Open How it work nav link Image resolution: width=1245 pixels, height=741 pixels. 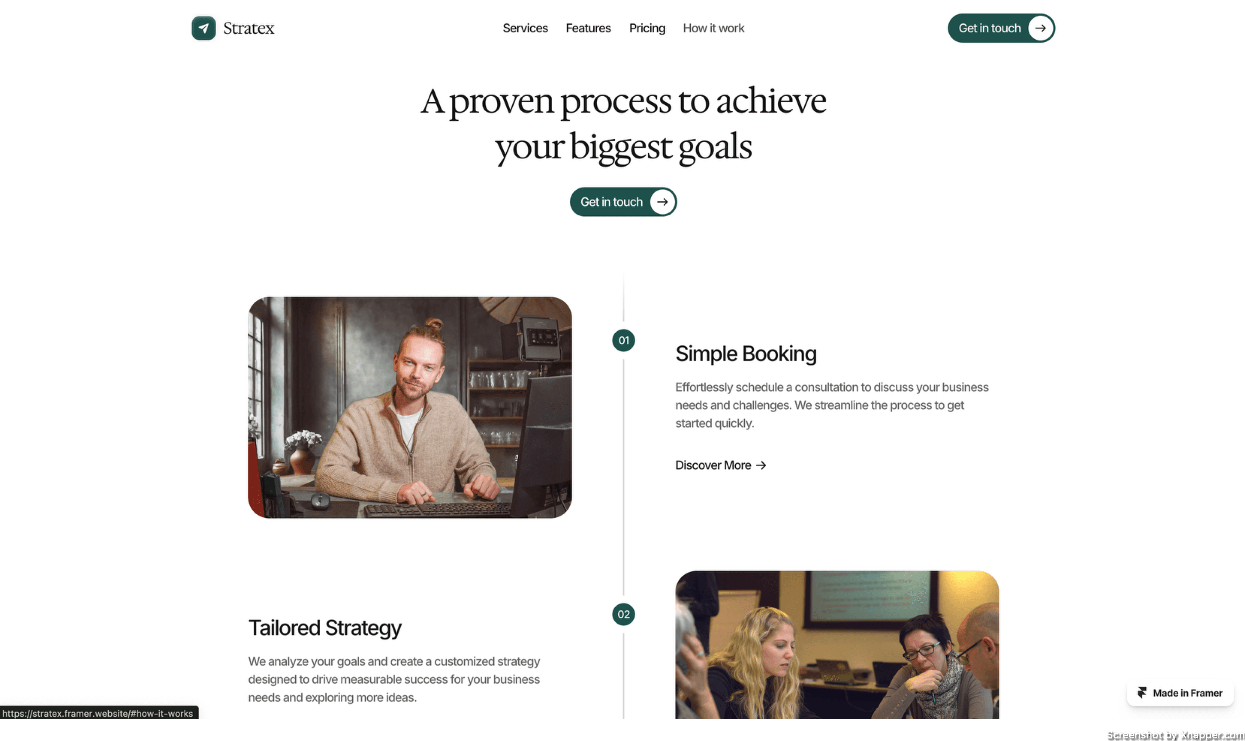tap(713, 28)
